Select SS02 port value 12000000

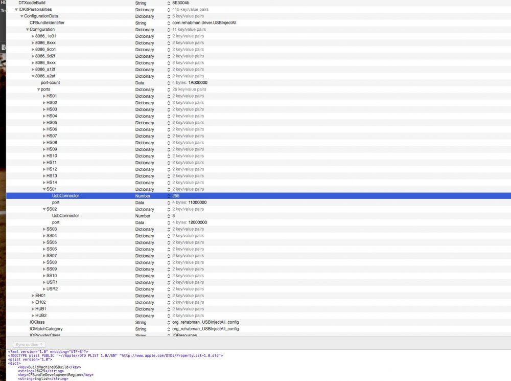[197, 222]
